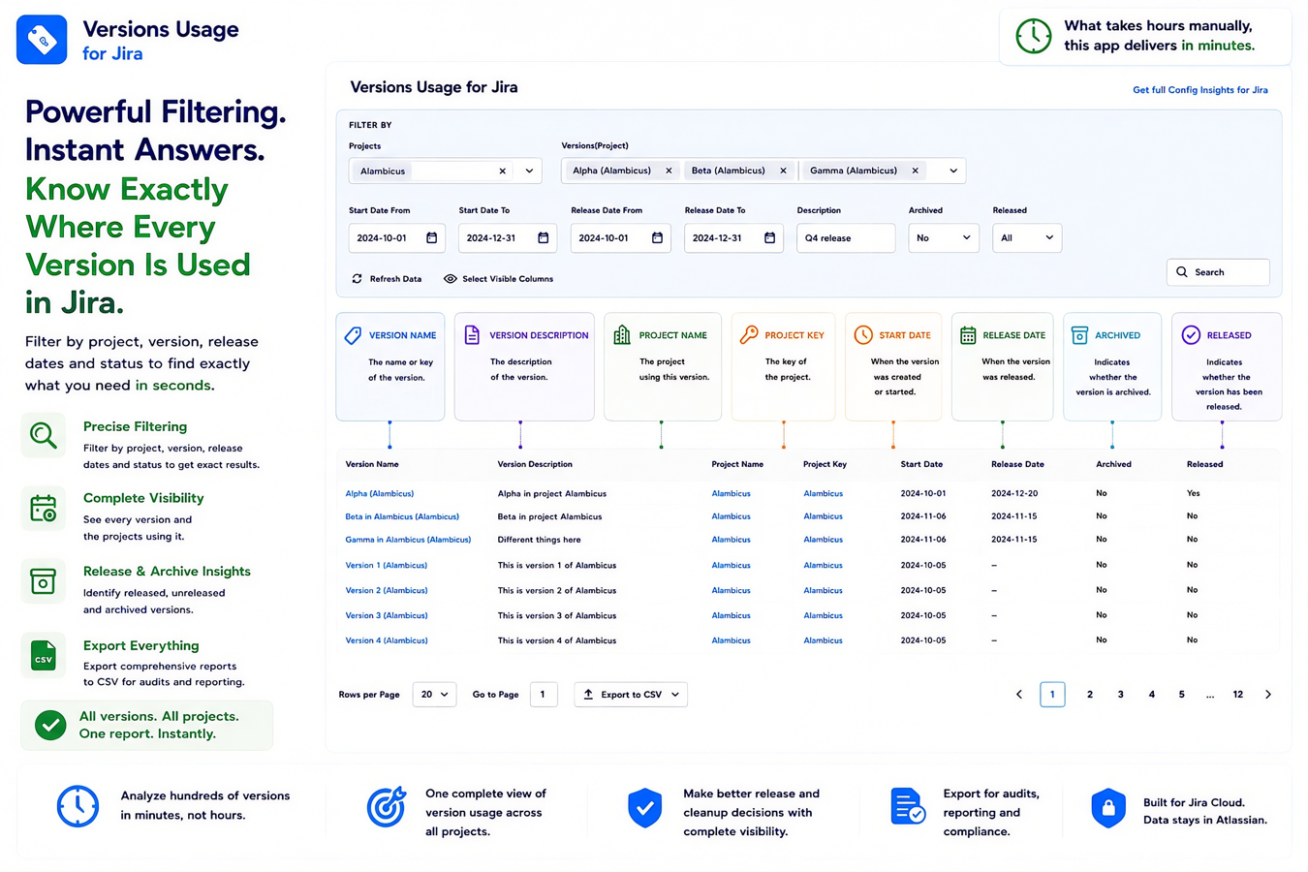
Task: Expand the Versions(Project) dropdown
Action: [953, 171]
